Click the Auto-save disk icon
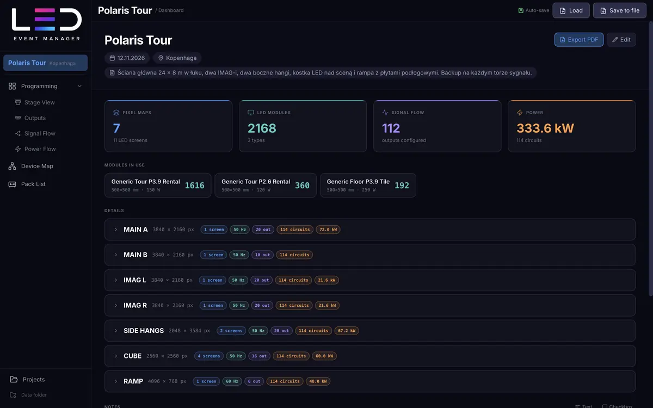 click(521, 10)
